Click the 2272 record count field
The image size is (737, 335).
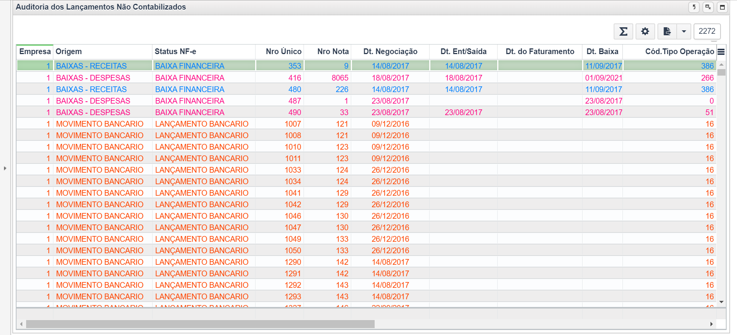pos(707,31)
